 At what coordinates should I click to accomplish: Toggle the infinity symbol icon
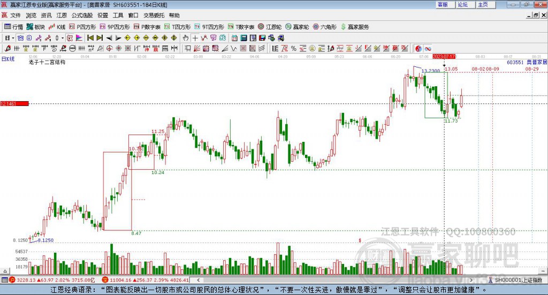(428, 49)
